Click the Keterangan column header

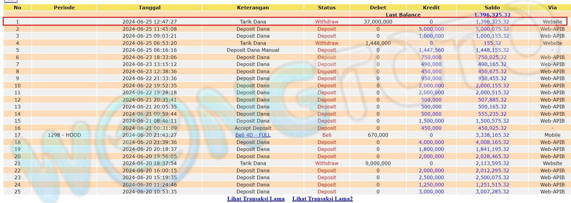[253, 8]
